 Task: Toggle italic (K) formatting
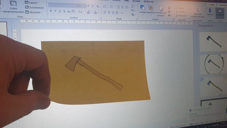coord(55,11)
